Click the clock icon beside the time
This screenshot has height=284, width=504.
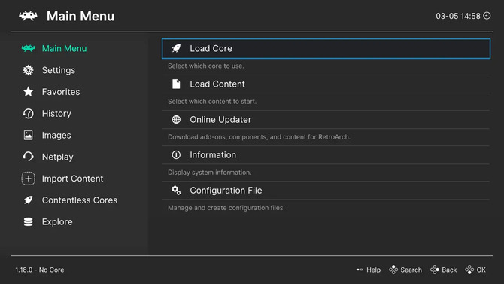[x=487, y=16]
